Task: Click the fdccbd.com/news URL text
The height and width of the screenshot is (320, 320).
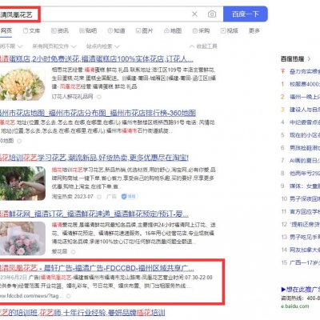Action: click(31, 296)
